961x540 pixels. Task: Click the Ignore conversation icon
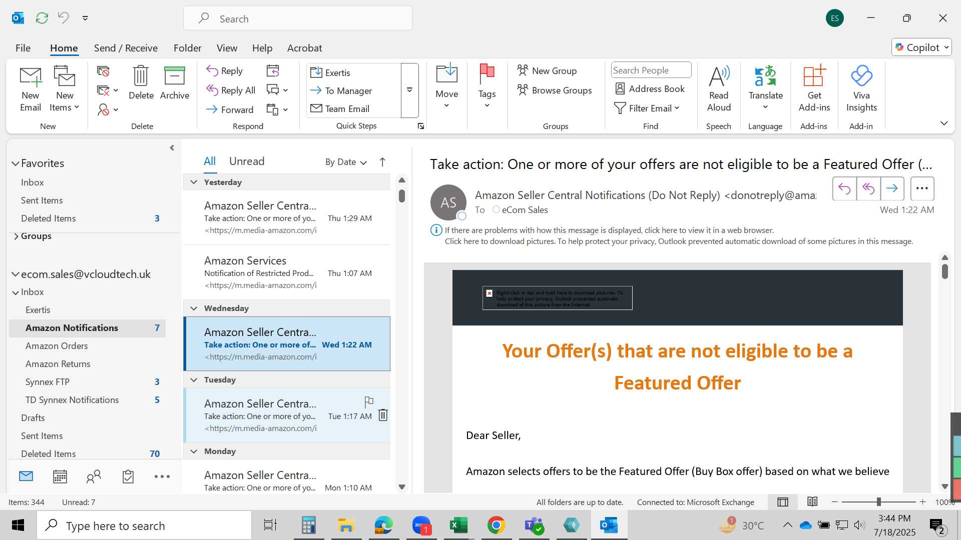103,71
